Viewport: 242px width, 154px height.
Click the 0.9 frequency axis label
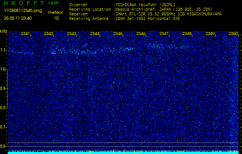[3, 89]
